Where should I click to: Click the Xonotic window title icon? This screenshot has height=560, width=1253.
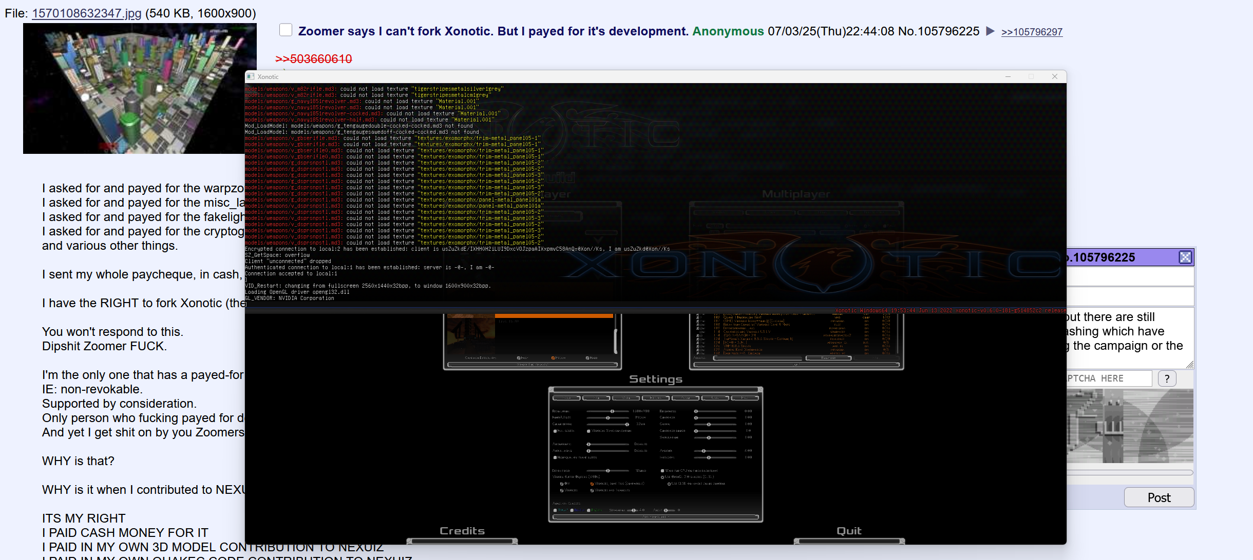pos(251,76)
